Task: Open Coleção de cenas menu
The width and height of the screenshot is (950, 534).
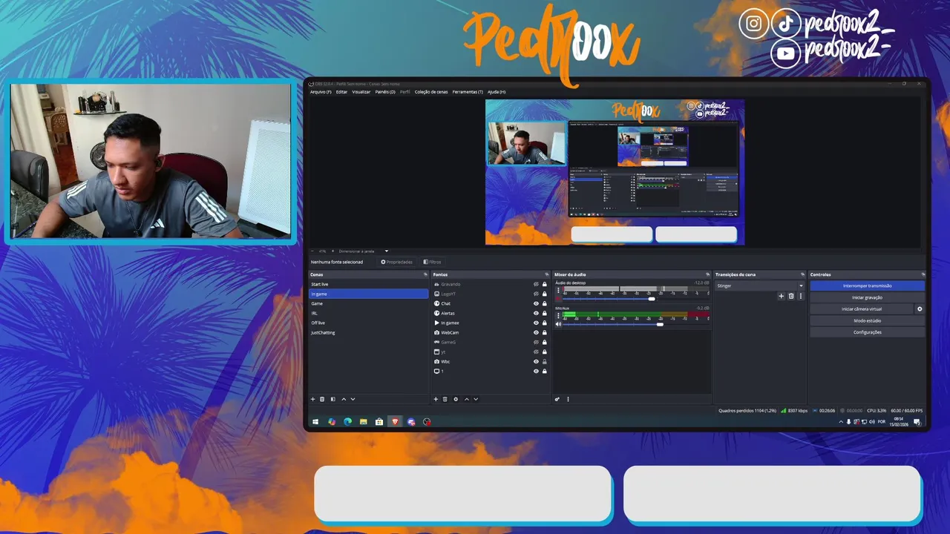Action: point(431,92)
